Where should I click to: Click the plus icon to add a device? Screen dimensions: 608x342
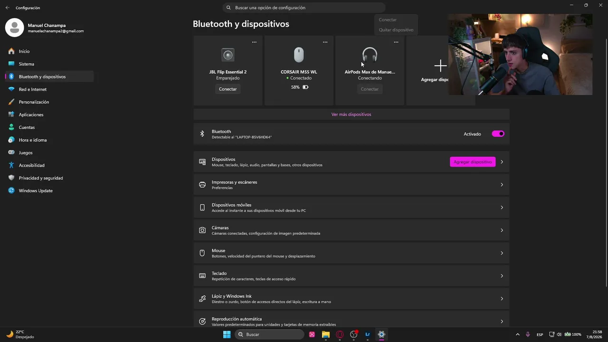[x=440, y=66]
